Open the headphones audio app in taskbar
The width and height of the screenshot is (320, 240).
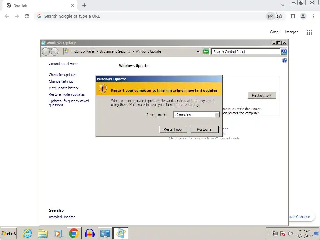[x=89, y=233]
